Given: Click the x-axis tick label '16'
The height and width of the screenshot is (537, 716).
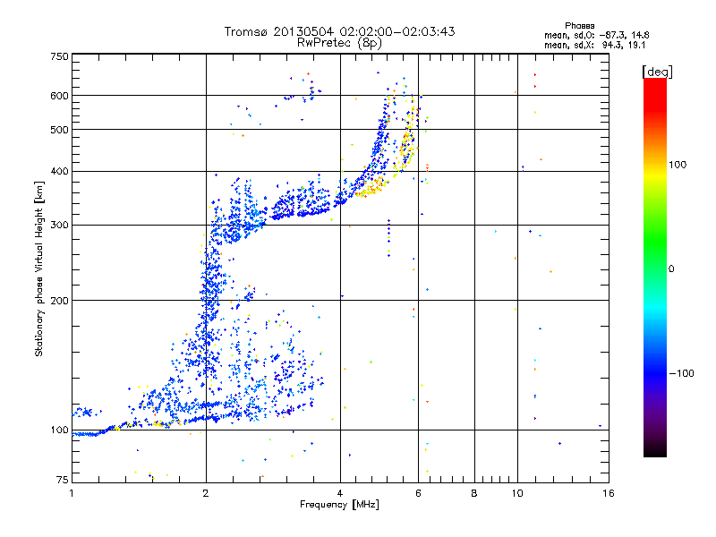Looking at the screenshot, I should pos(609,493).
